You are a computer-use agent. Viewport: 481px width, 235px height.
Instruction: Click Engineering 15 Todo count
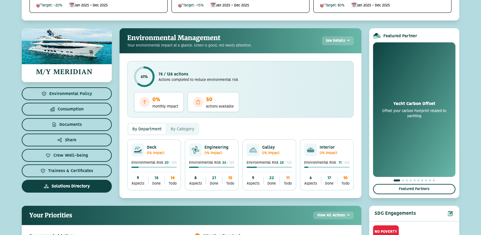coord(230,178)
